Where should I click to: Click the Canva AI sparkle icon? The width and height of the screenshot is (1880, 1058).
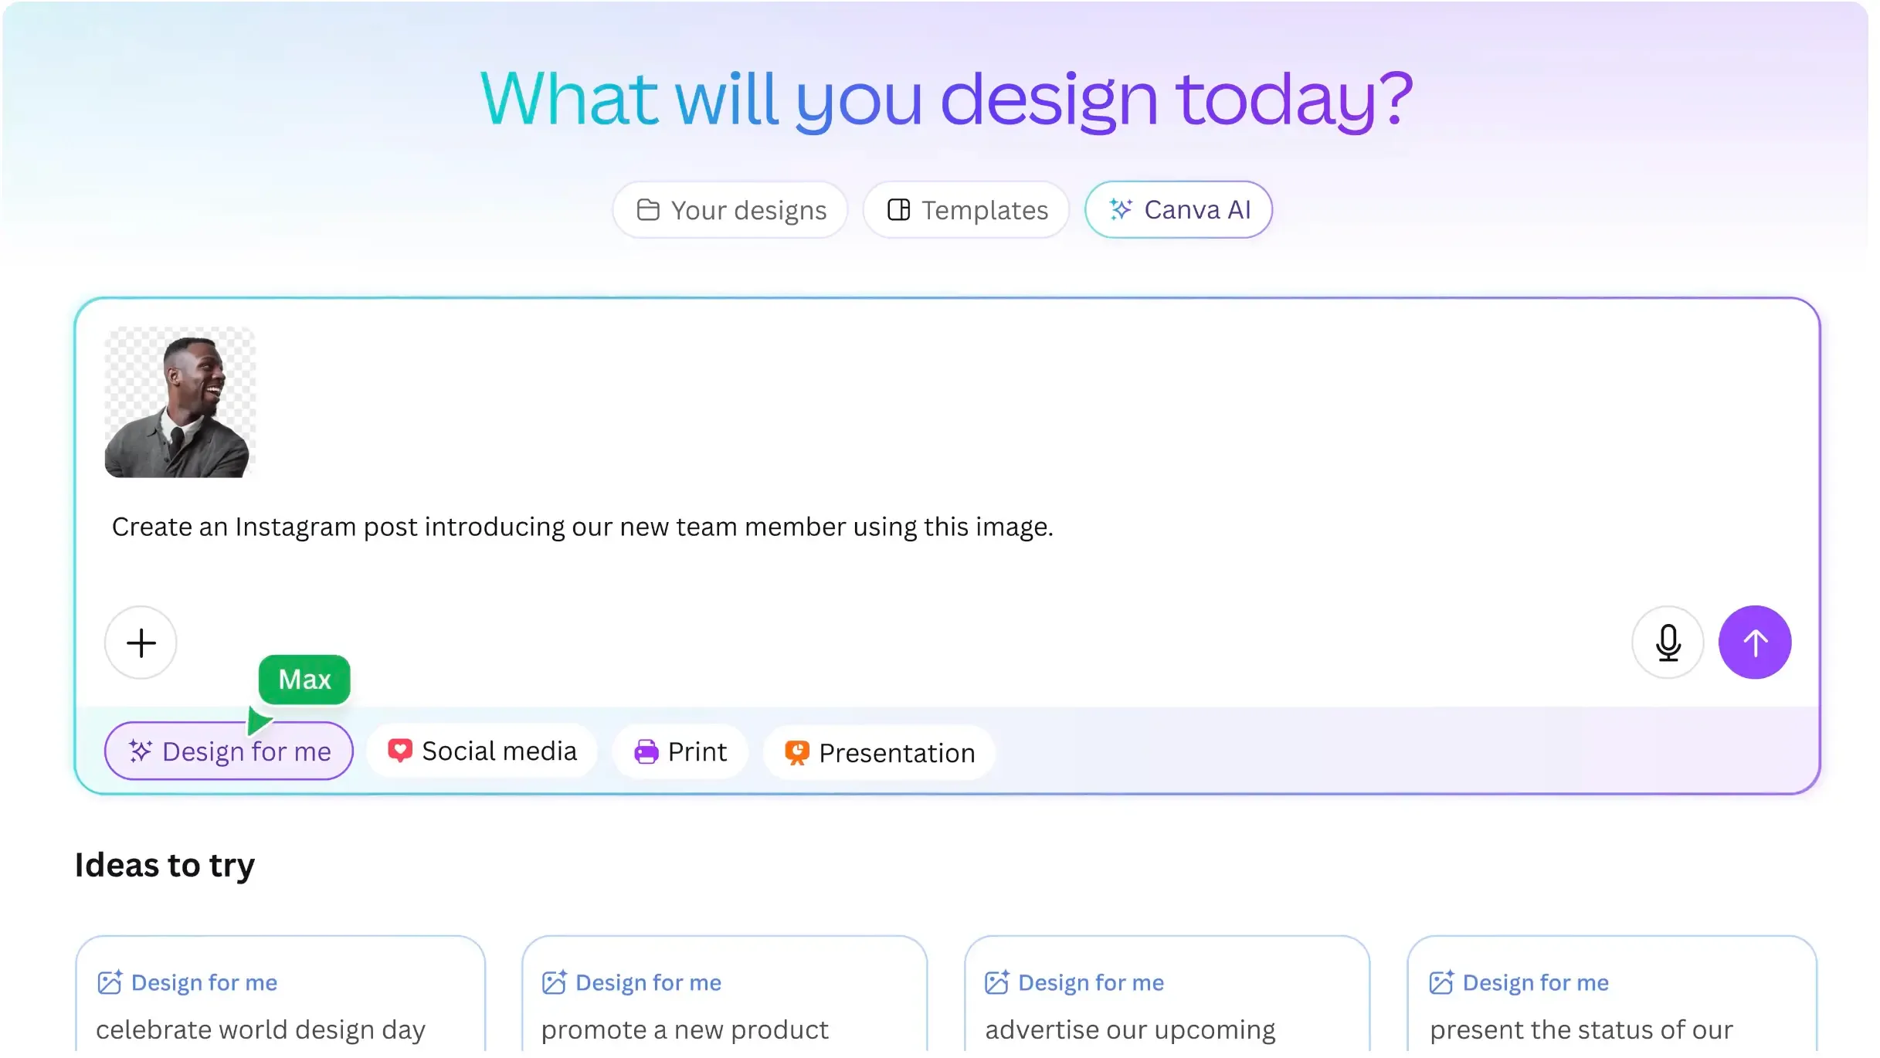pyautogui.click(x=1120, y=210)
